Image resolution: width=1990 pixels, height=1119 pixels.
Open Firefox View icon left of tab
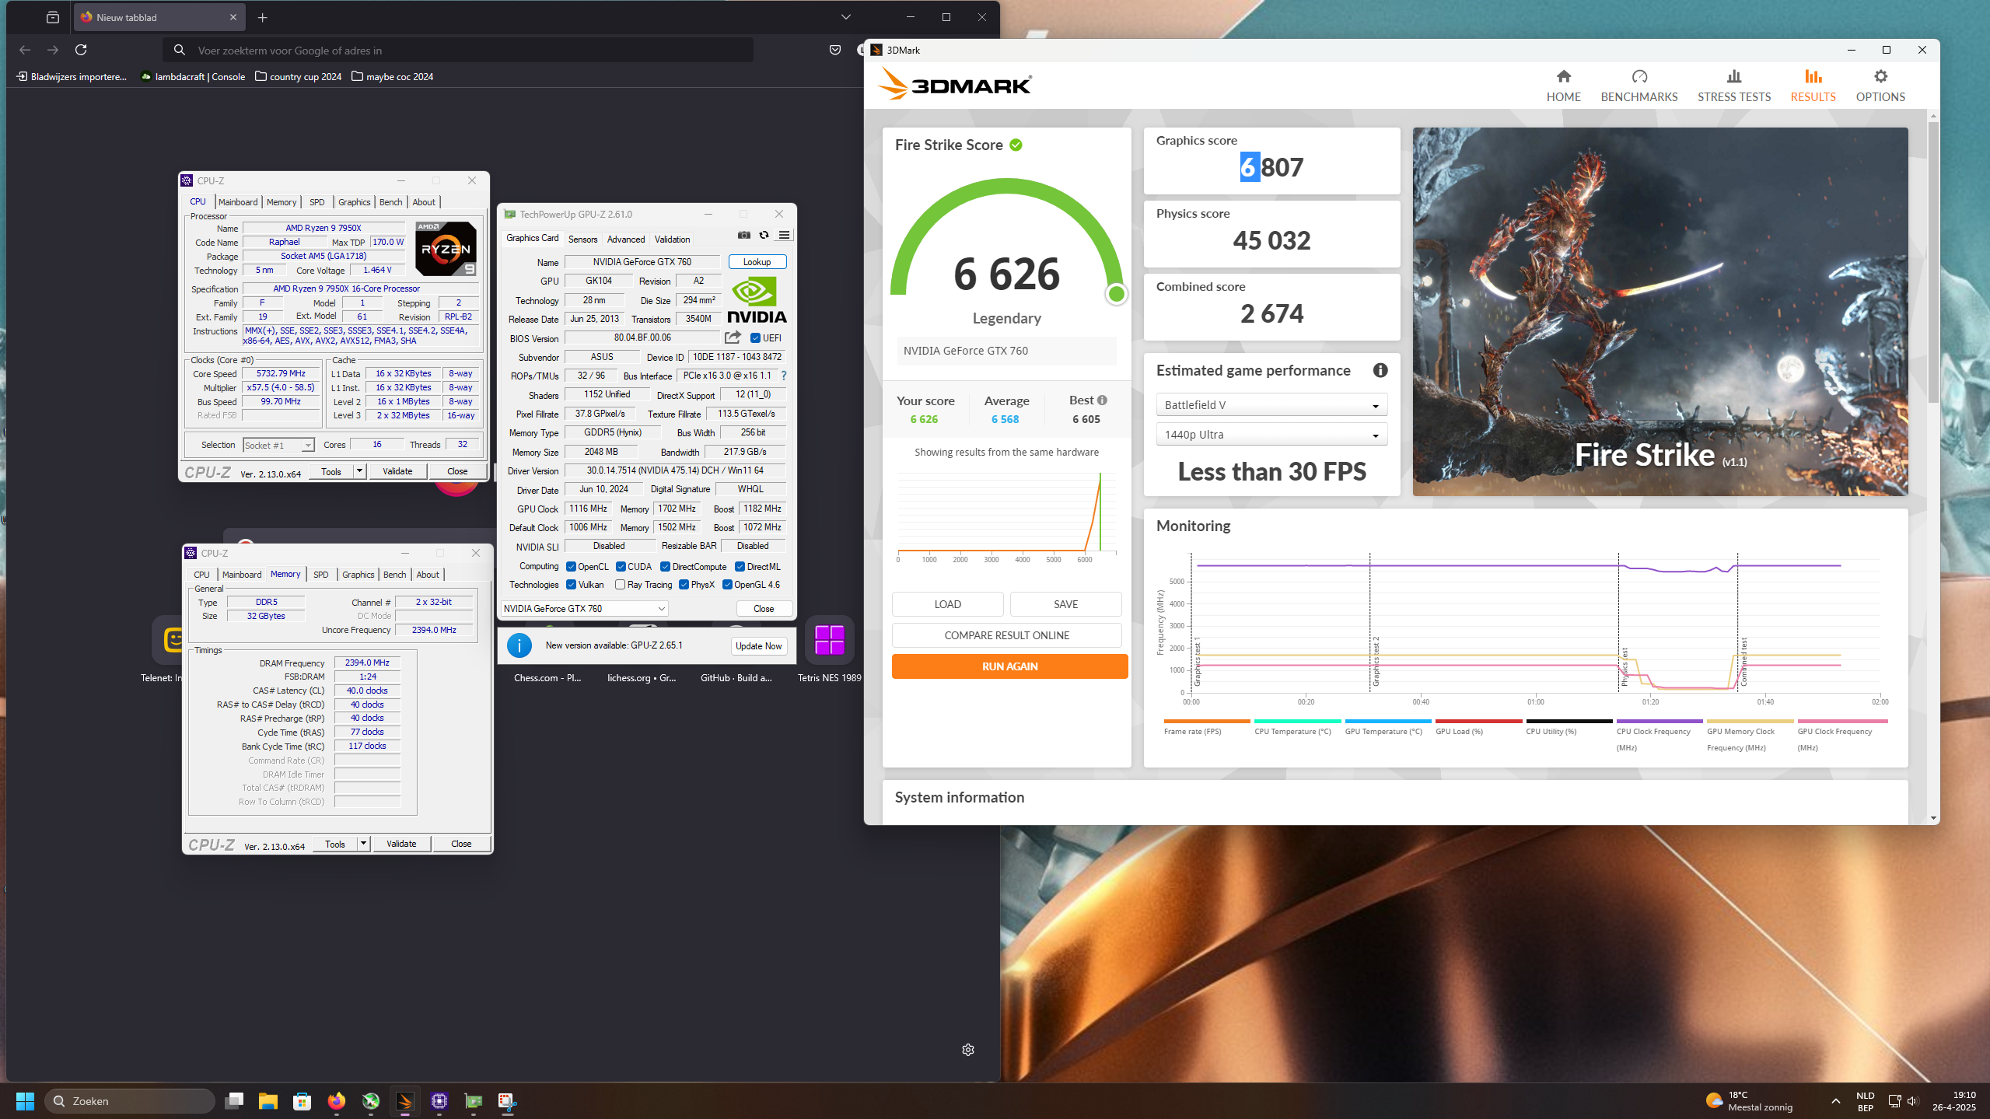(x=53, y=17)
